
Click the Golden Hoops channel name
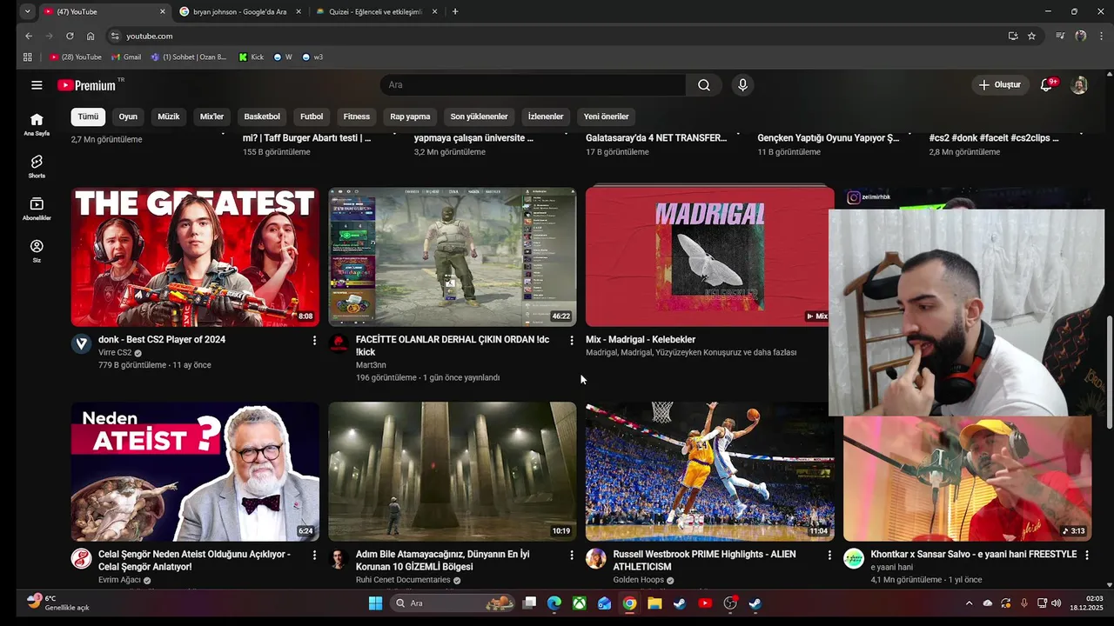click(638, 580)
